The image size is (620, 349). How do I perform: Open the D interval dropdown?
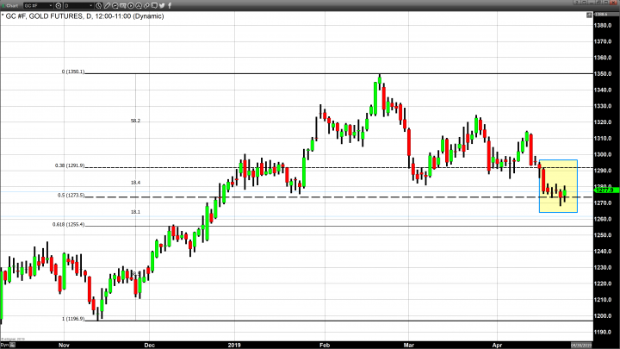tap(90, 5)
